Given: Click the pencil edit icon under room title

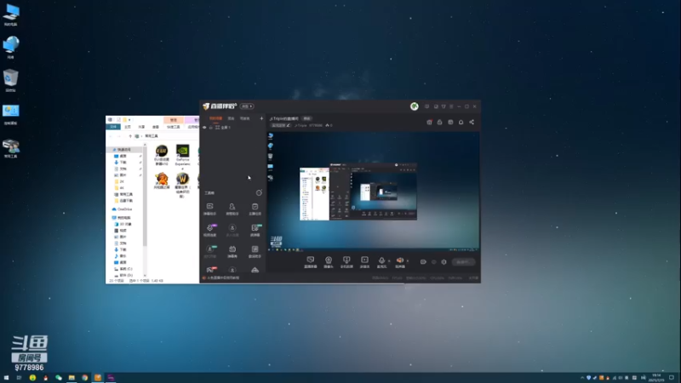Looking at the screenshot, I should tap(288, 125).
